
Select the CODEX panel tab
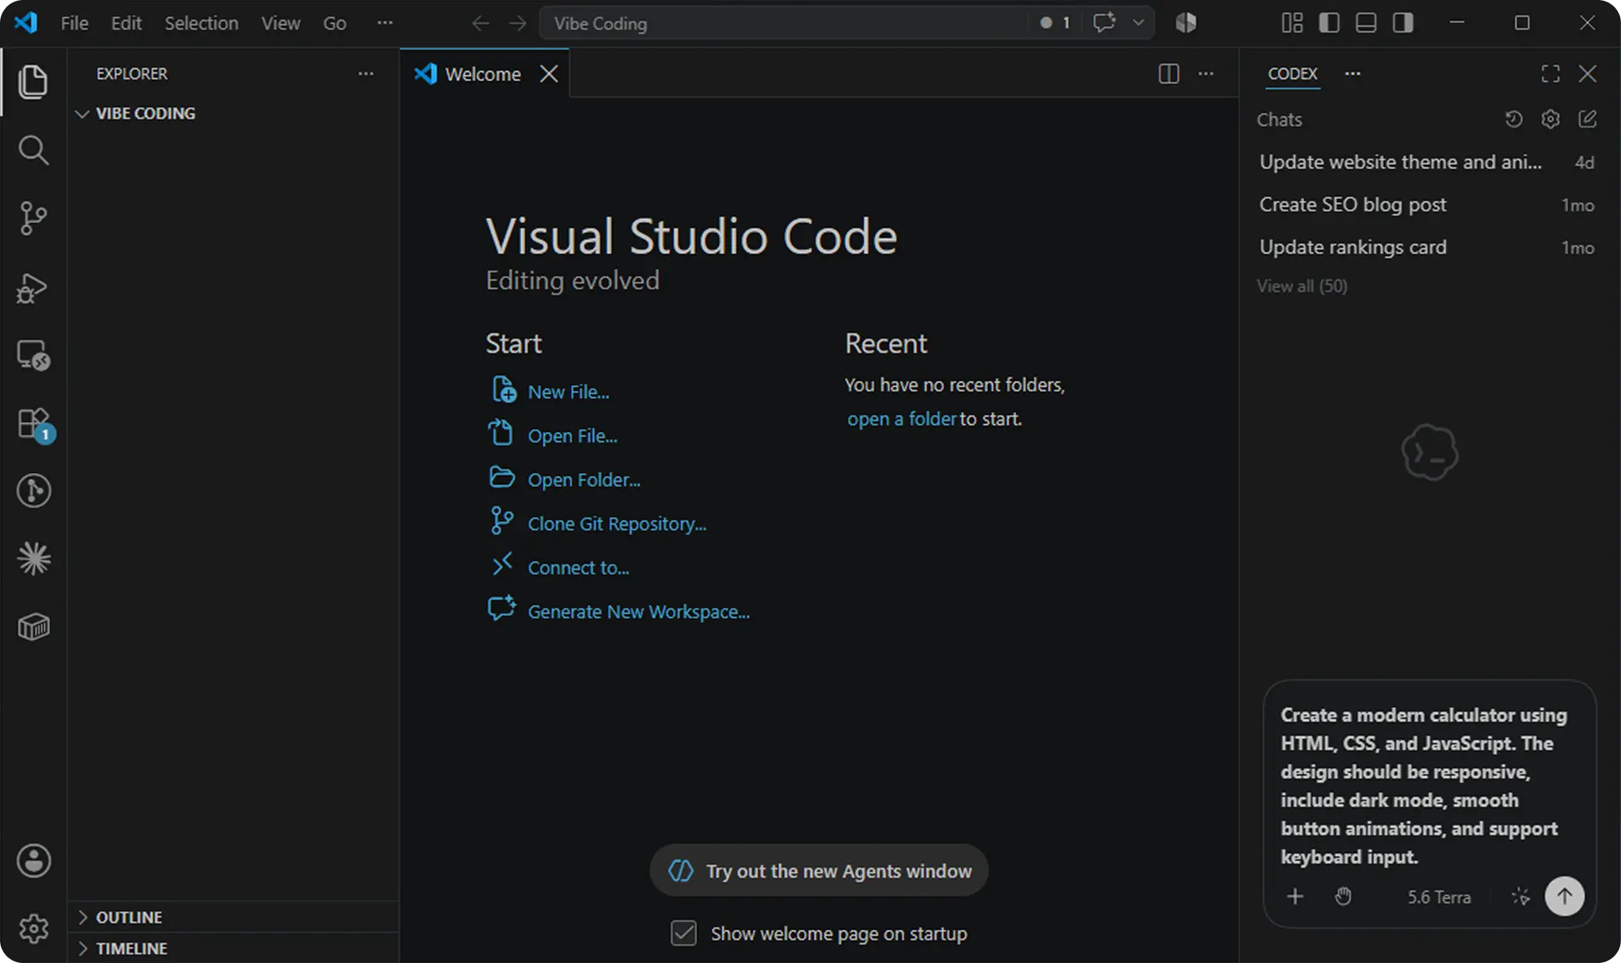[1293, 74]
